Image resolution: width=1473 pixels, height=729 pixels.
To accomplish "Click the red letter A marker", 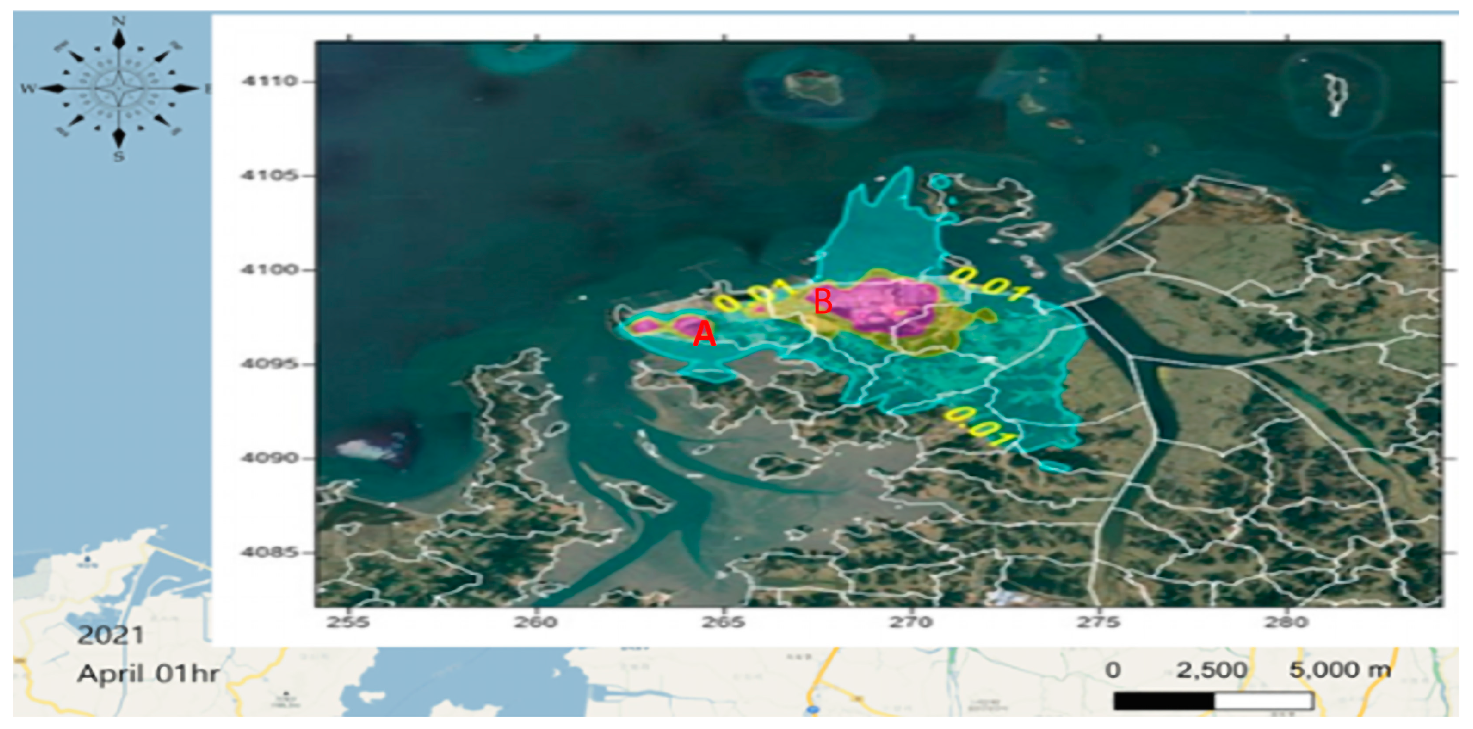I will point(704,334).
